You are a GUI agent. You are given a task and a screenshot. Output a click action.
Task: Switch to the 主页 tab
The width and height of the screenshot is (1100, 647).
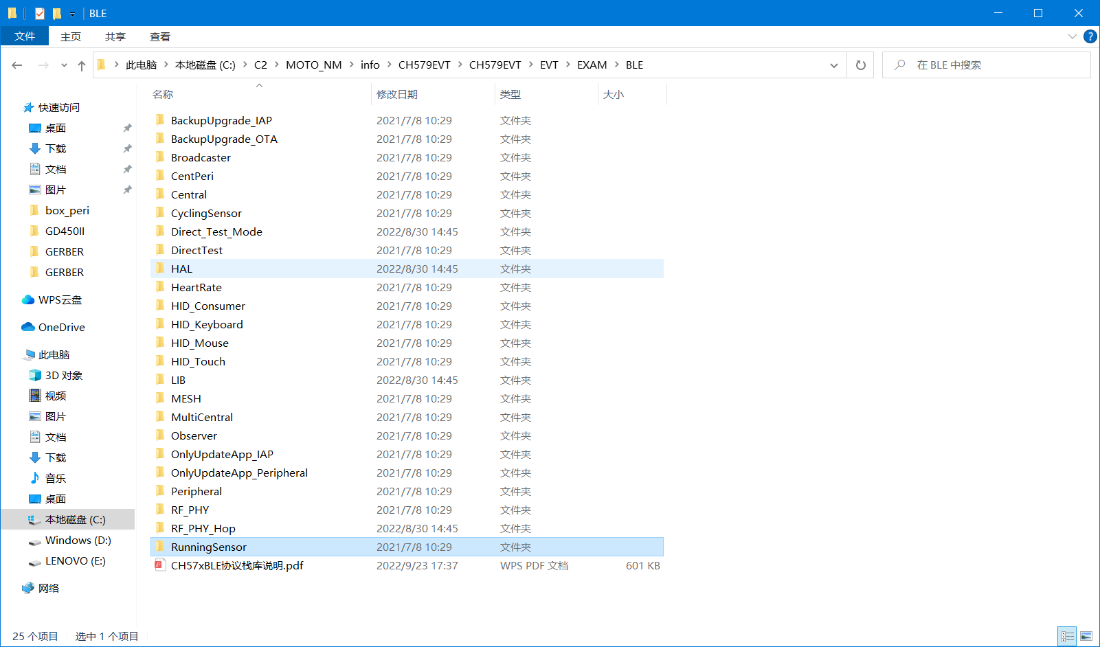[x=71, y=37]
